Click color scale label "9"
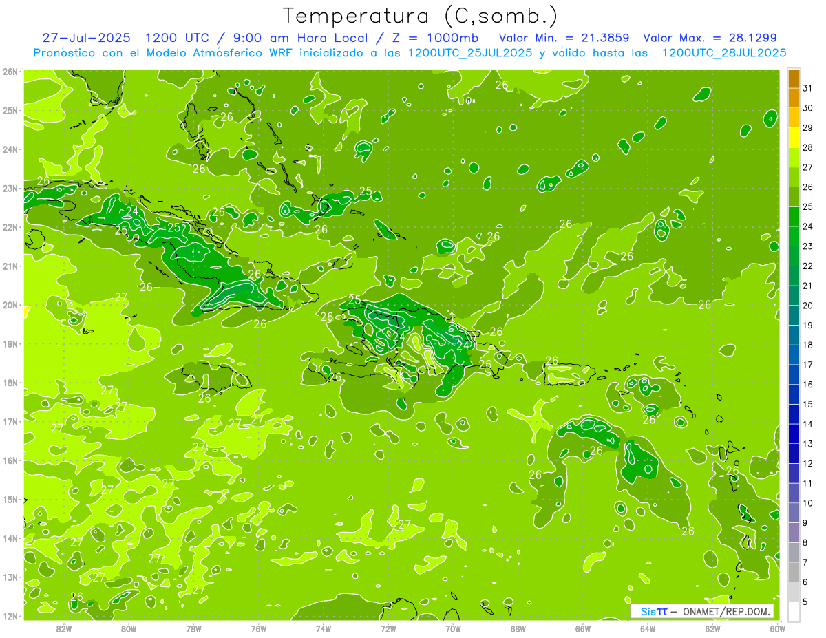 tap(806, 522)
